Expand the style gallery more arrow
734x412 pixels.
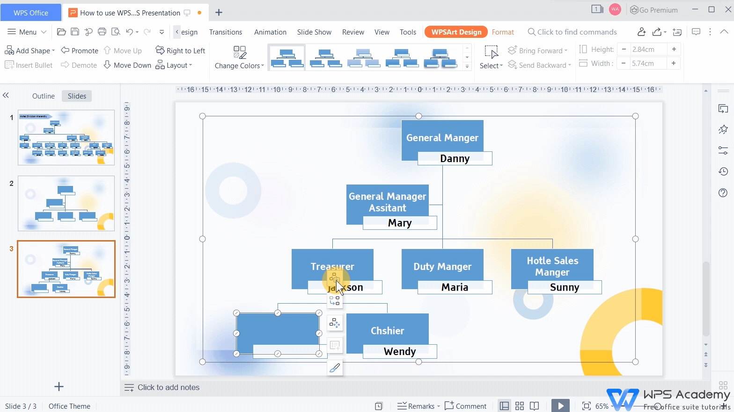[467, 66]
